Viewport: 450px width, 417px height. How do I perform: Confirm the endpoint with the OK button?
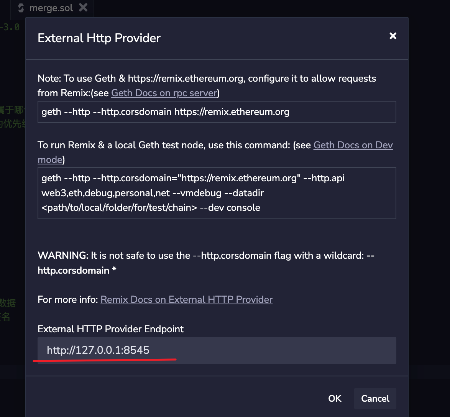(335, 399)
